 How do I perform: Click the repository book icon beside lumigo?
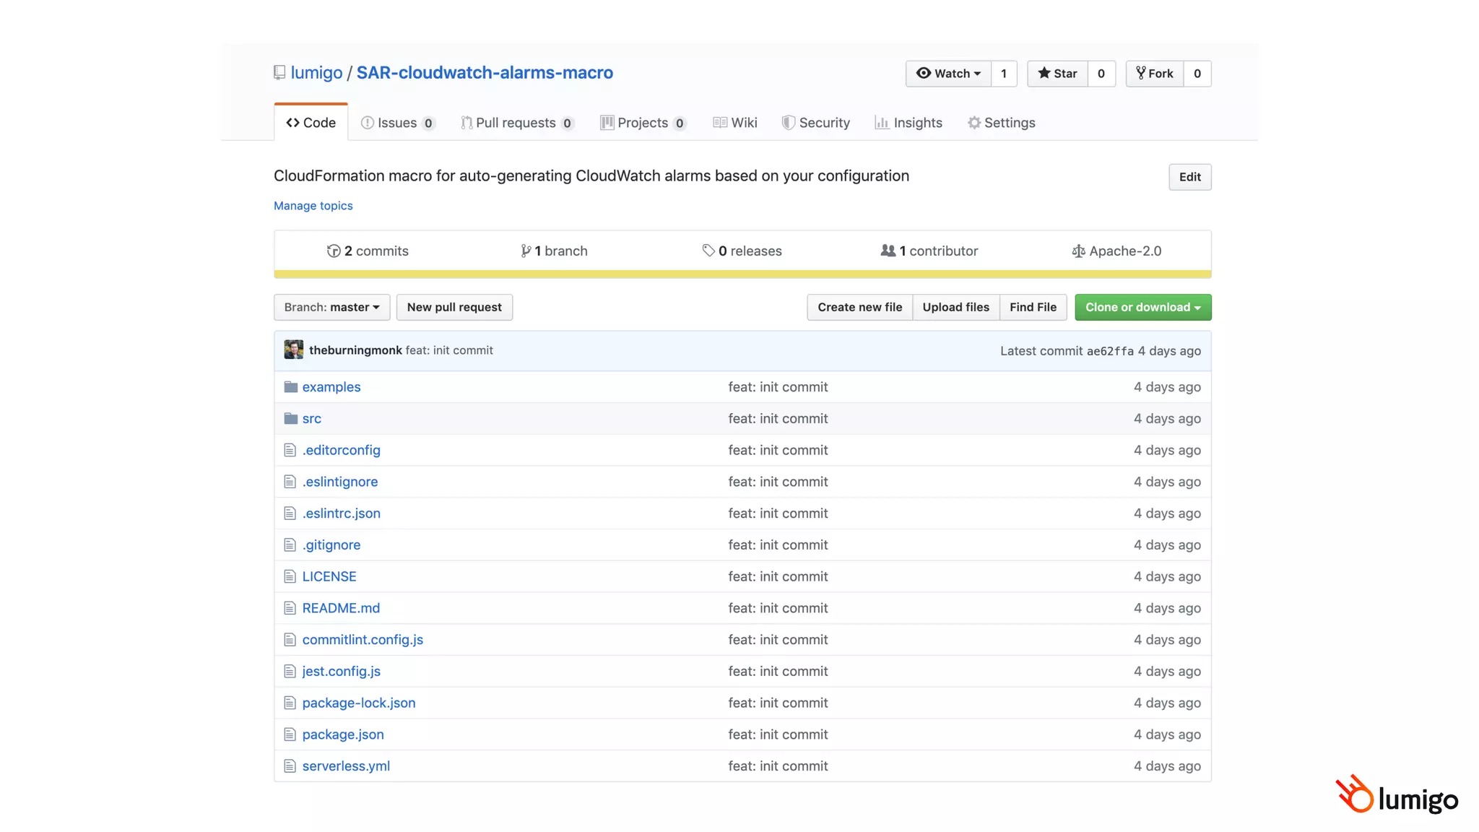[279, 73]
